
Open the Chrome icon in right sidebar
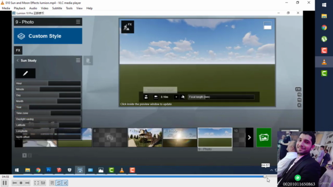pyautogui.click(x=324, y=28)
